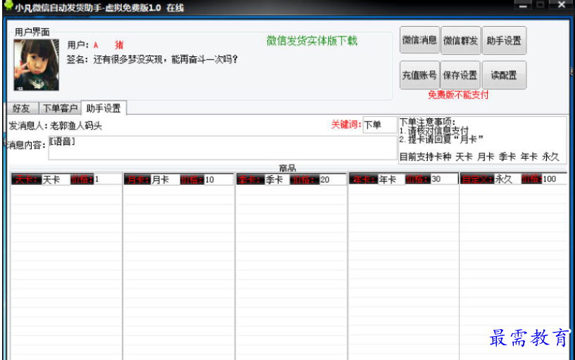Click the 自定义 name field showing 永久
This screenshot has width=575, height=360.
(507, 179)
